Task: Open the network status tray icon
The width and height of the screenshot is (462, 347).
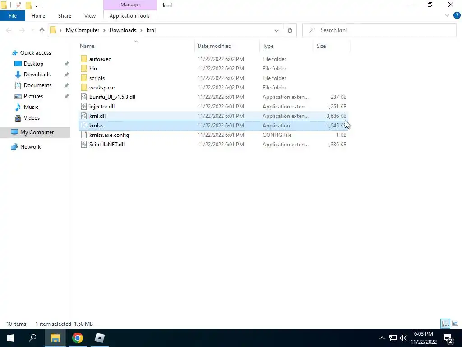Action: click(x=393, y=338)
